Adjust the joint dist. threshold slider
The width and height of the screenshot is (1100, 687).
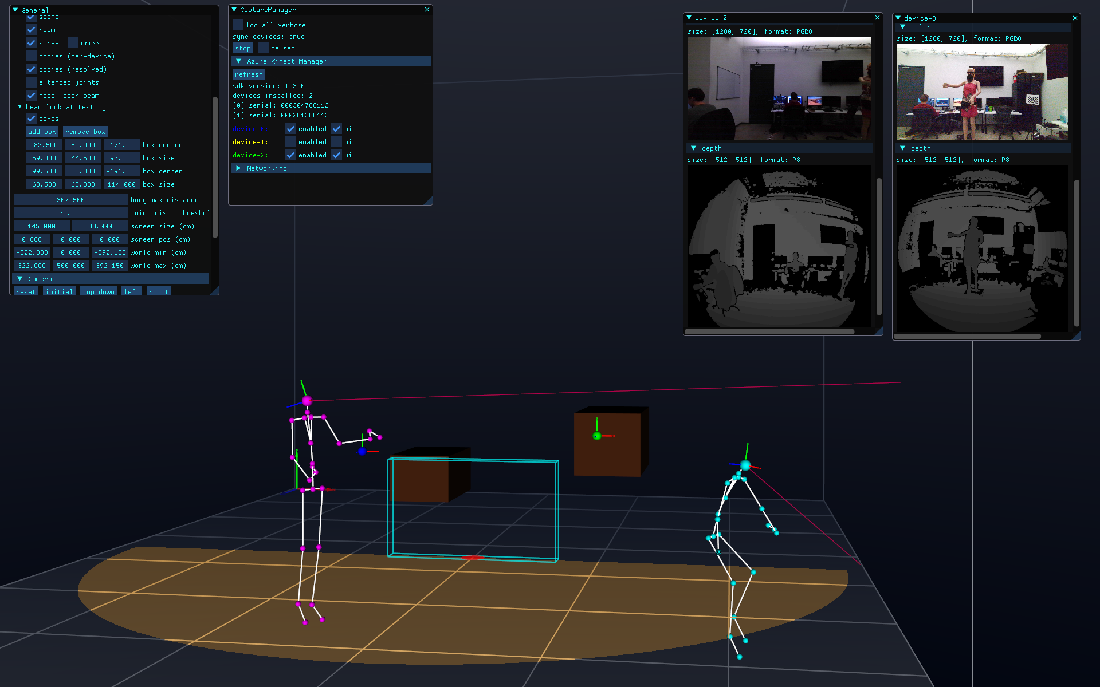pos(71,213)
